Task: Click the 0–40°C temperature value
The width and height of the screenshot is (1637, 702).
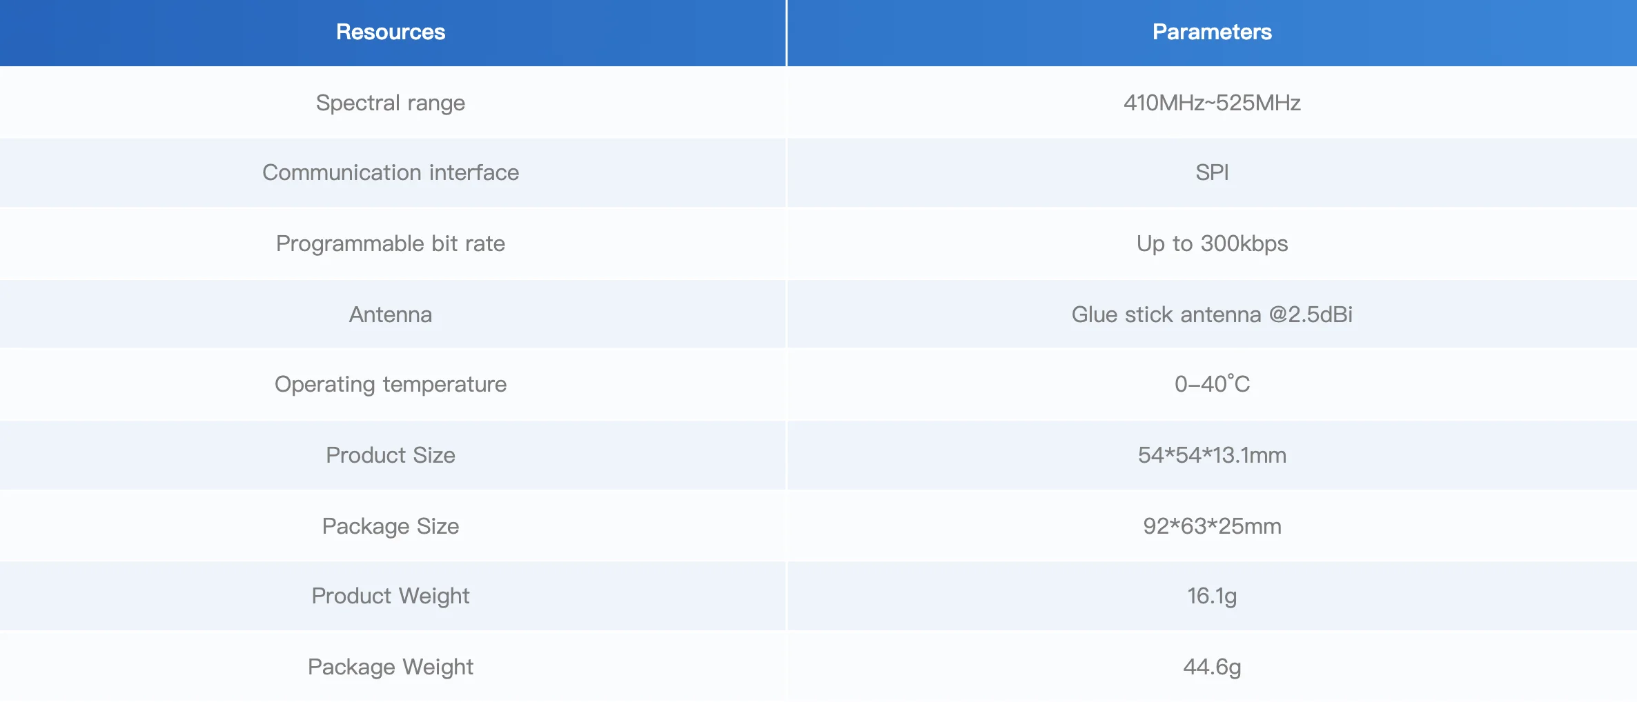Action: pos(1212,384)
